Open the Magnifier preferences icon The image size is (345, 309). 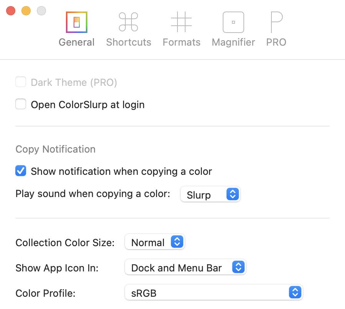233,22
